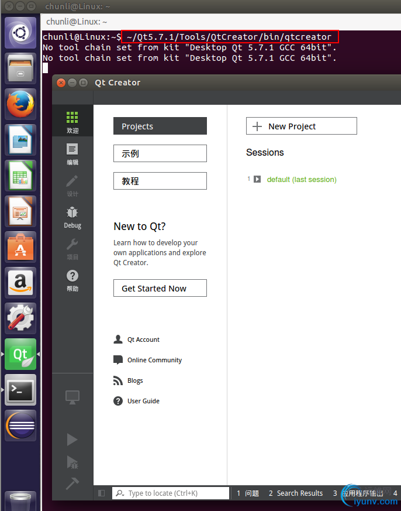This screenshot has width=401, height=511.
Task: Open LibreOffice Writer from launcher
Action: 20,140
